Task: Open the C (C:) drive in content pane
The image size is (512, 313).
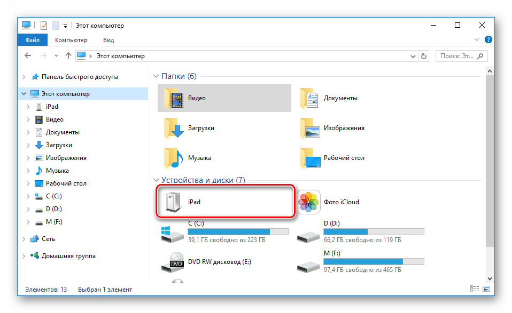Action: (174, 233)
